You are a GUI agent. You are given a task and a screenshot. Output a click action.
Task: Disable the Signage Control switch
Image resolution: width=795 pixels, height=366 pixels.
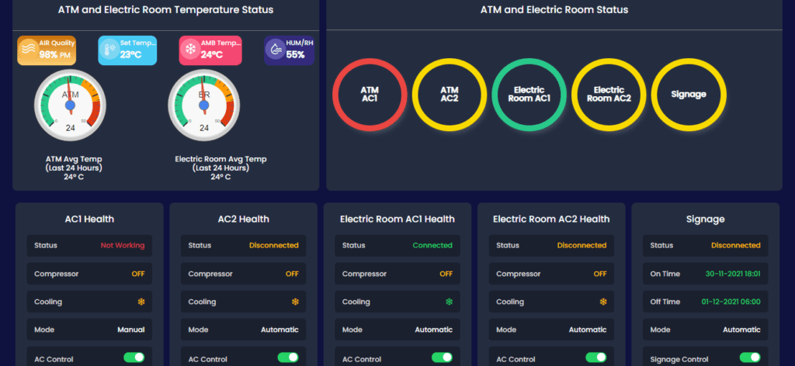click(750, 357)
